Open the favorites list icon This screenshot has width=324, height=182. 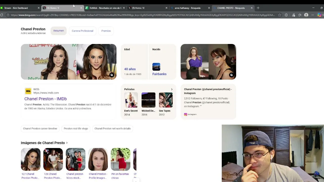click(x=300, y=15)
